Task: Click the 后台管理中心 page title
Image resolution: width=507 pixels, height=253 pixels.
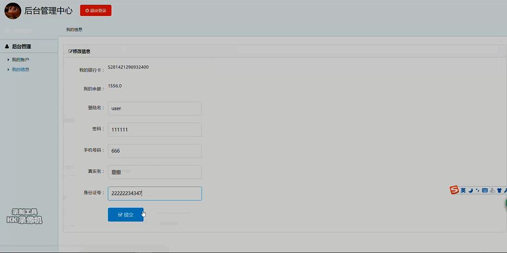Action: tap(49, 10)
